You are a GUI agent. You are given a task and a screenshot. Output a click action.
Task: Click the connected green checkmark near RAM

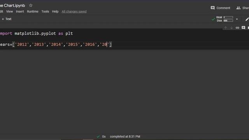pos(213,19)
